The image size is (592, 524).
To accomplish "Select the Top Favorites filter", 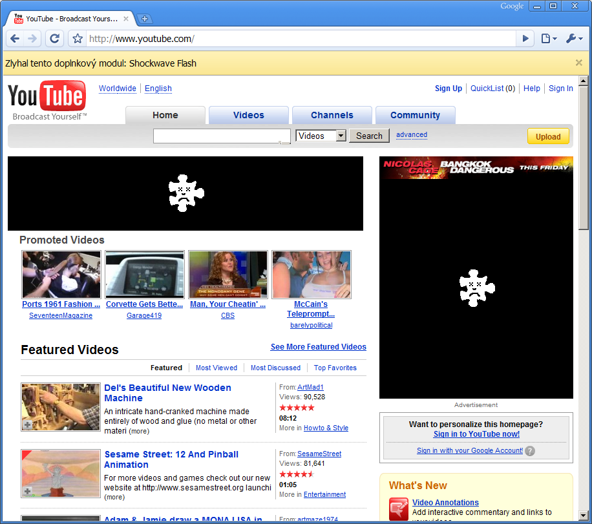I will 335,368.
